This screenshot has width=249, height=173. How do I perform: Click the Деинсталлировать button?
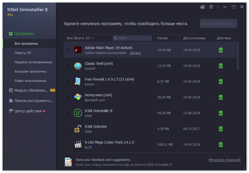218,23
